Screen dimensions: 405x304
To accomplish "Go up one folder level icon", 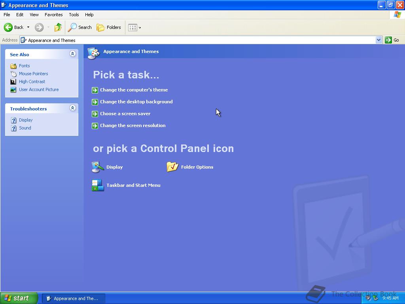I will [58, 27].
